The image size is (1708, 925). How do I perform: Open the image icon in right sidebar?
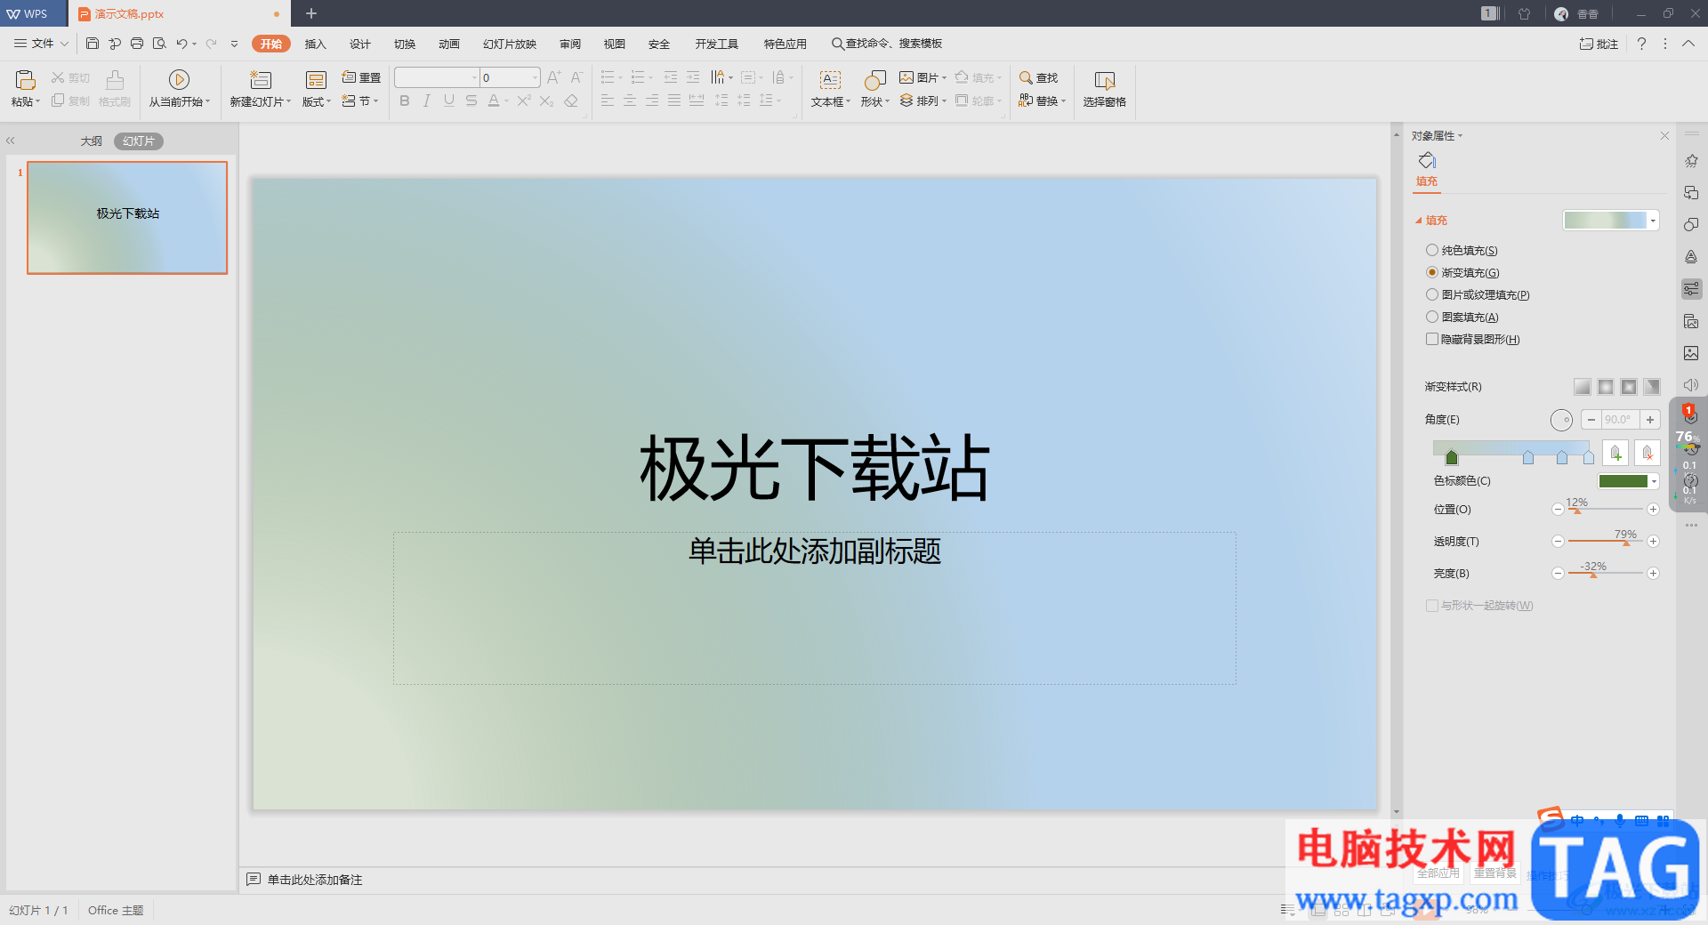1691,353
